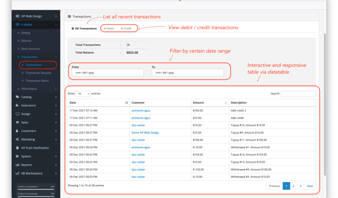Go to page 2 of results
Viewport: 338px width, 198px height.
coord(294,186)
